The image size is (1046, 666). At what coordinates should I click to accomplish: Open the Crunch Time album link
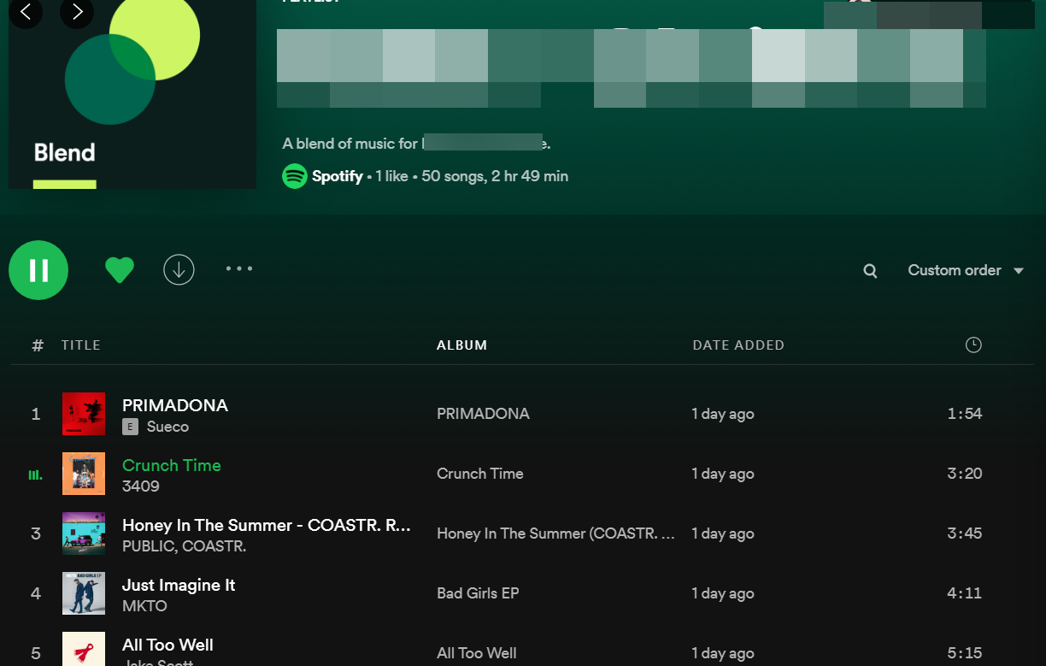(480, 474)
